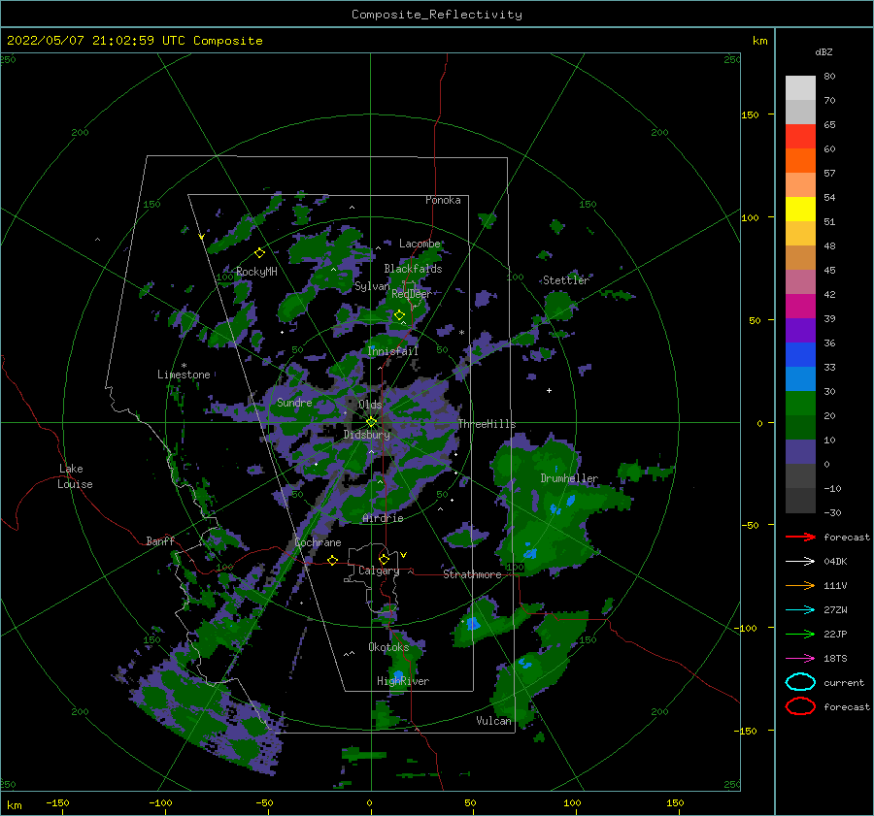Click the orange 111V arrow legend icon
This screenshot has width=874, height=816.
coord(800,585)
